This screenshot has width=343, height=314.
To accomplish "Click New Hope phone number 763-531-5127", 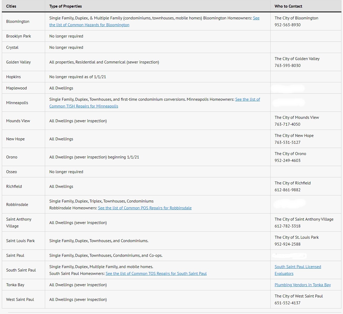I will 288,142.
